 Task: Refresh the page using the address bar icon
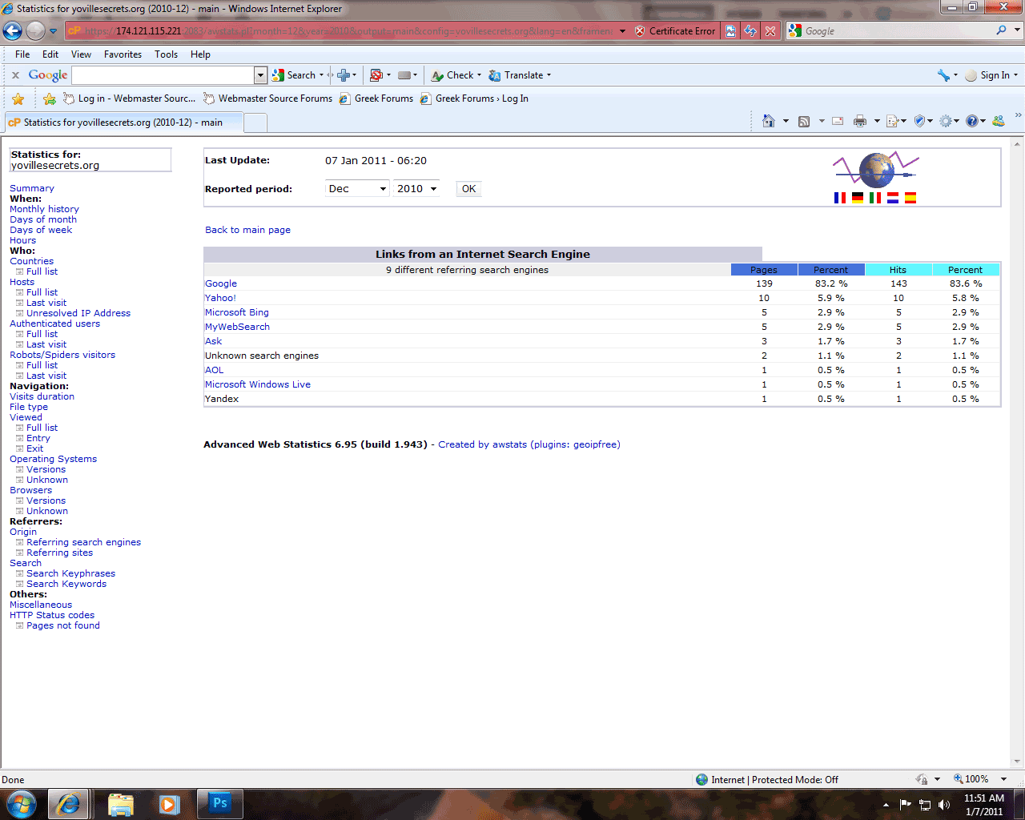pos(750,31)
